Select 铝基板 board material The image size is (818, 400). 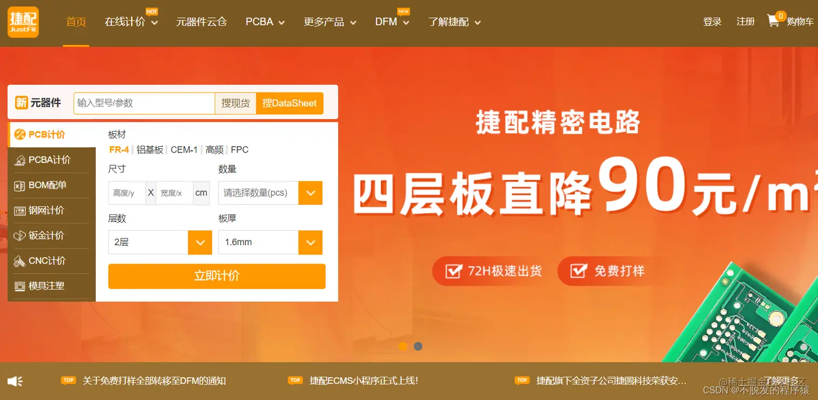pyautogui.click(x=150, y=150)
